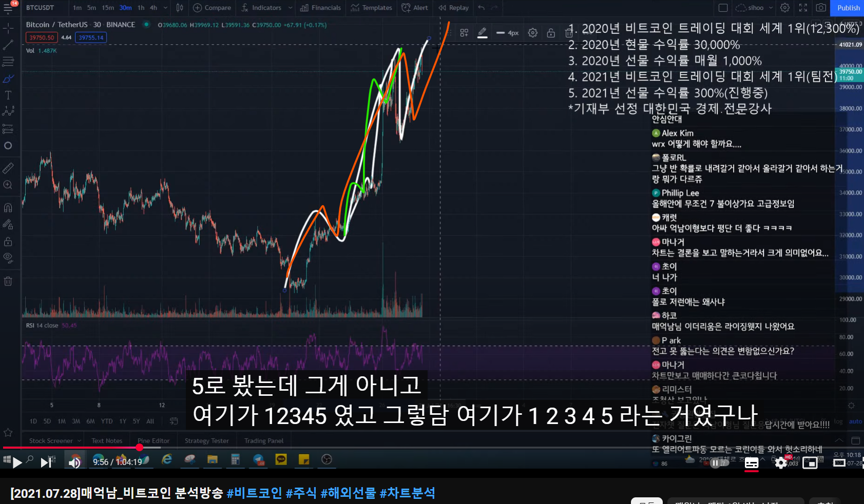Open chart settings gear in the top bar
Image resolution: width=864 pixels, height=504 pixels.
click(x=785, y=8)
